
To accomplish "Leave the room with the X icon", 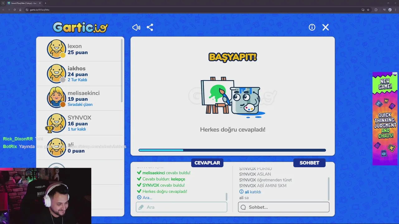I will tap(325, 27).
